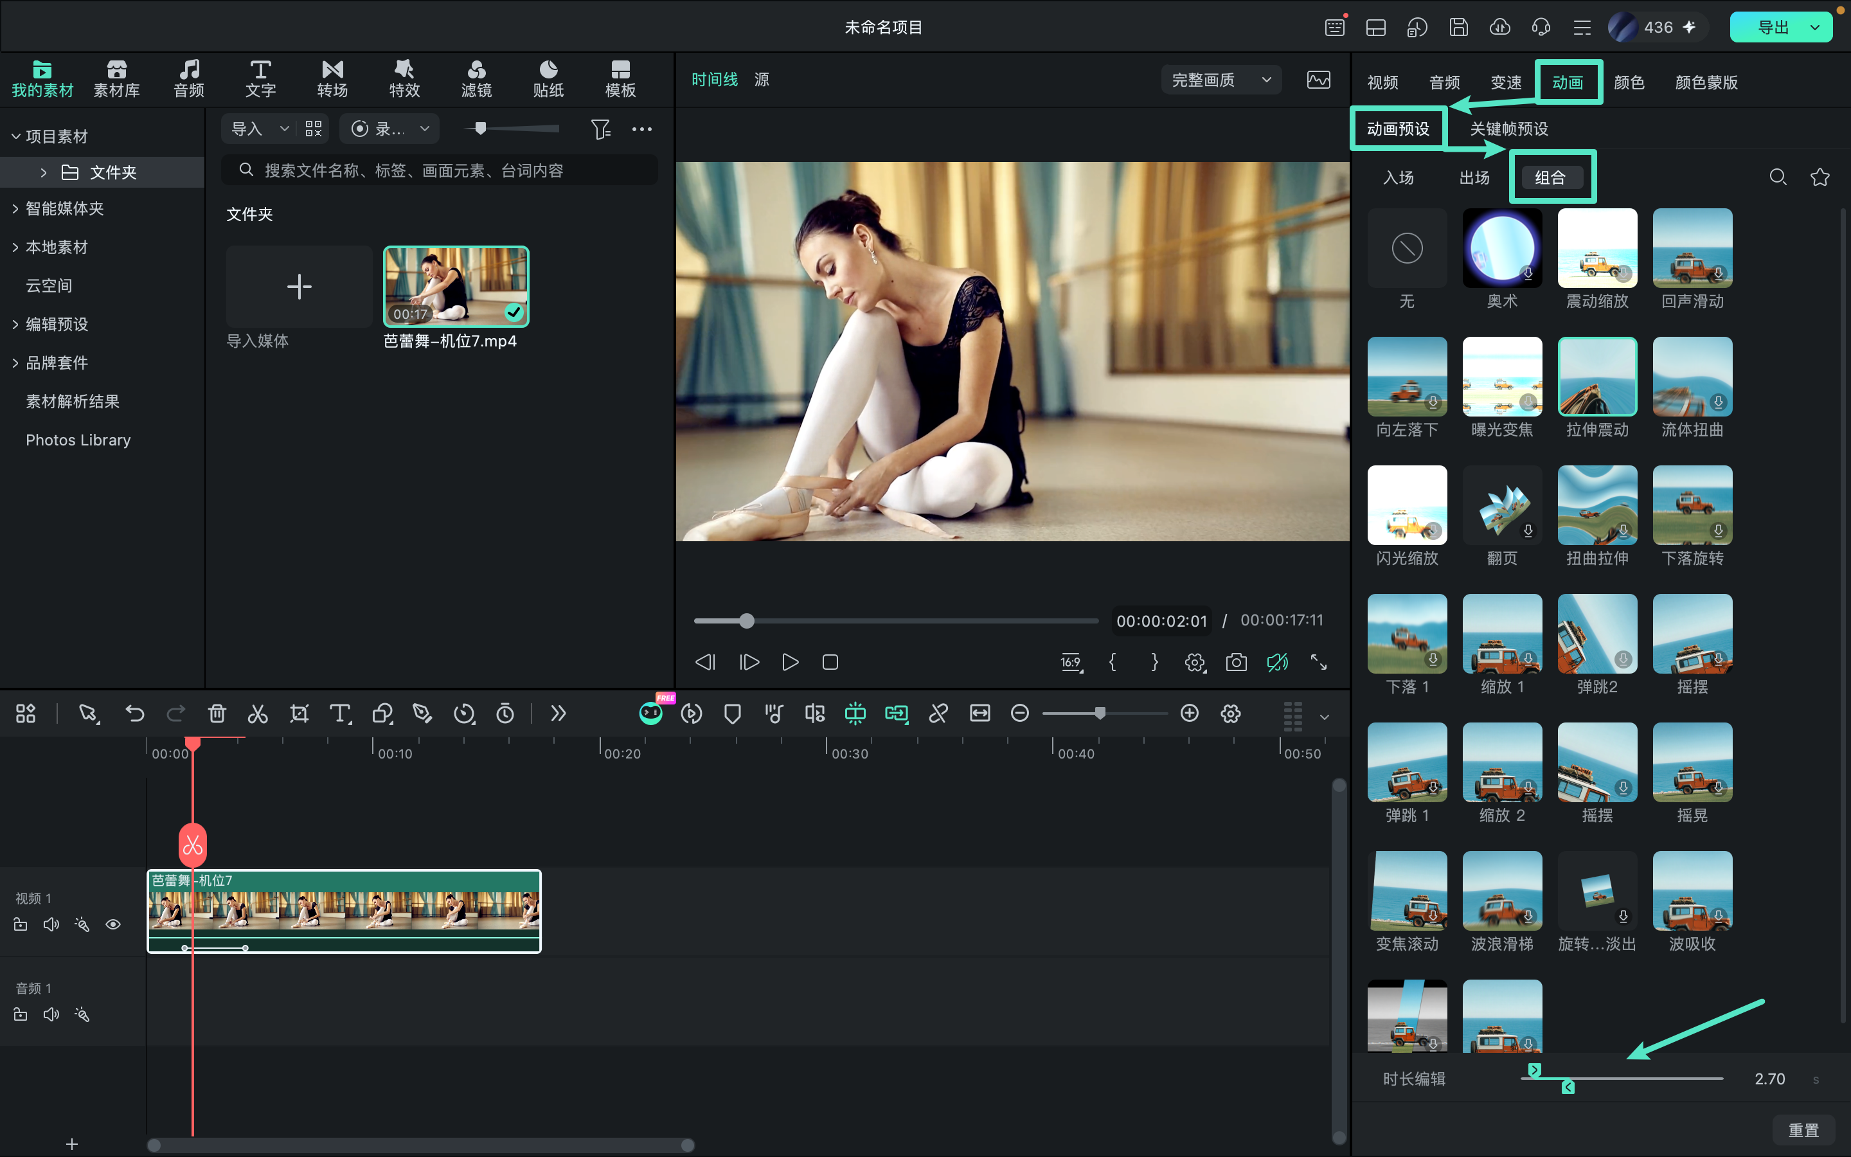Open the Effects (特效) panel
1851x1157 pixels.
[405, 79]
